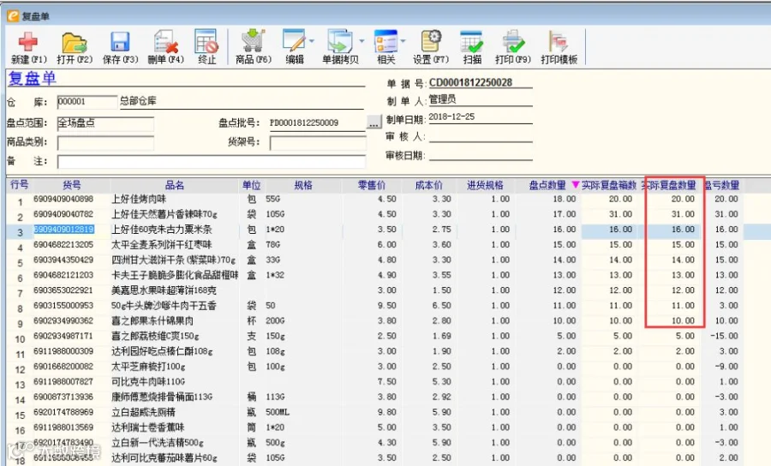Click the 进货规格 column header

[x=486, y=185]
